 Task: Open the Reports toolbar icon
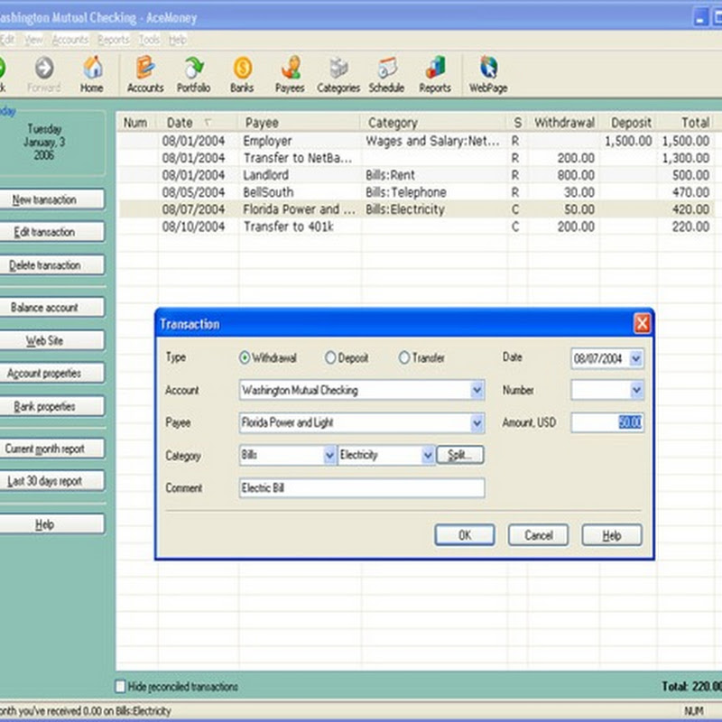click(435, 75)
